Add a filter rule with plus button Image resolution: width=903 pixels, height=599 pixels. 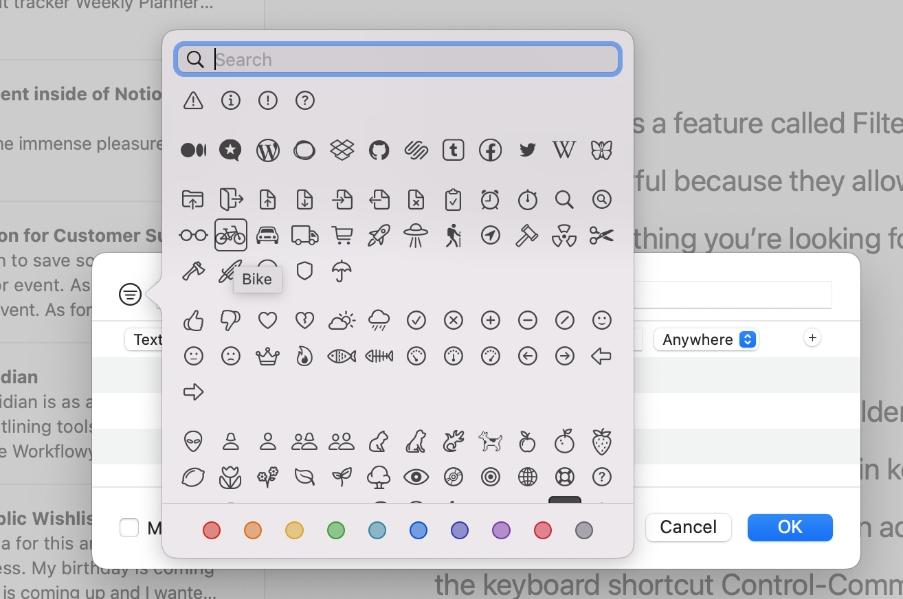click(812, 337)
